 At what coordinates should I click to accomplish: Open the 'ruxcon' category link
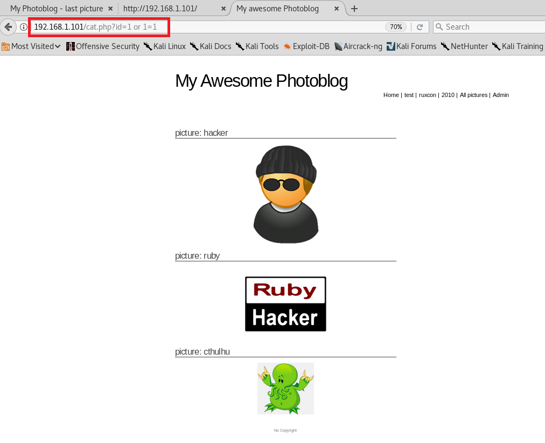click(428, 95)
